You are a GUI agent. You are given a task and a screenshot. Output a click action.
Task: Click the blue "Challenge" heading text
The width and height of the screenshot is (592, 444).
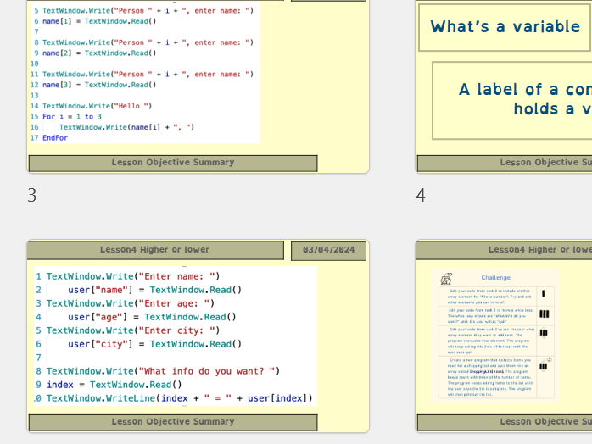[x=496, y=277]
